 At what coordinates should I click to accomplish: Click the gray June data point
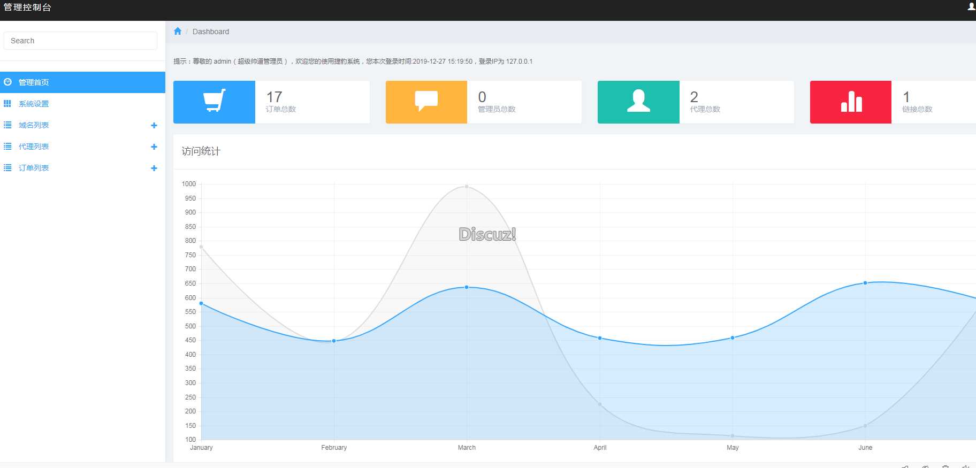pos(865,426)
